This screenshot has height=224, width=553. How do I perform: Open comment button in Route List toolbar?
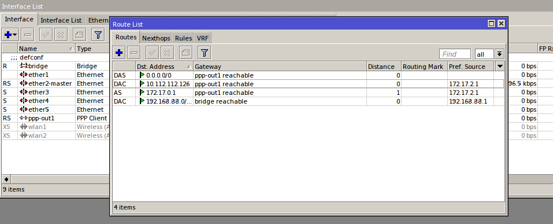coord(185,53)
